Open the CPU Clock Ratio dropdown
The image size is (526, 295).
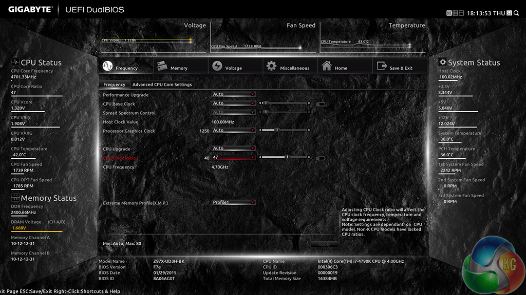(233, 157)
